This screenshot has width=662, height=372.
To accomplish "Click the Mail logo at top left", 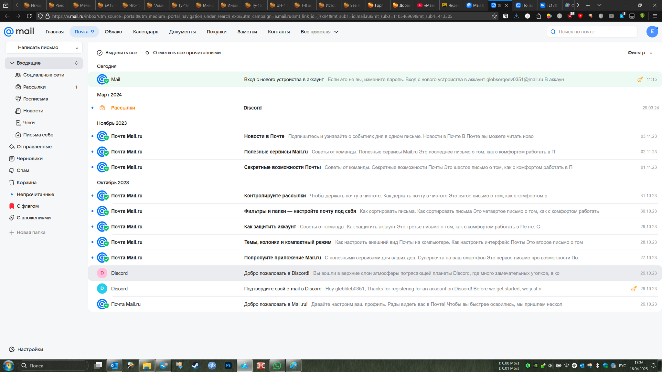I will point(19,31).
